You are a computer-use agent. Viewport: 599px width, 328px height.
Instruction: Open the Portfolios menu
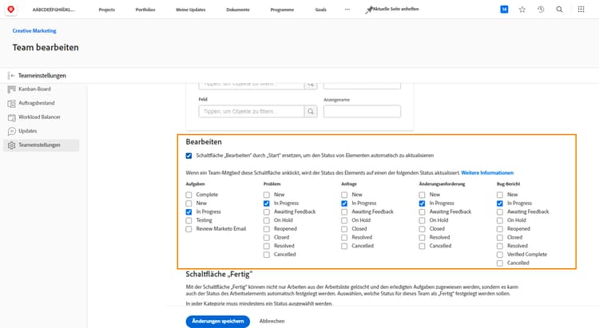[145, 10]
